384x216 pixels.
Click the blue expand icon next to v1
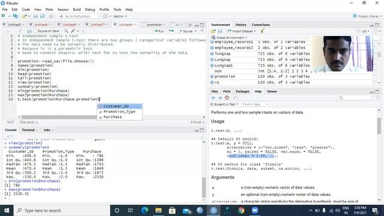click(212, 82)
